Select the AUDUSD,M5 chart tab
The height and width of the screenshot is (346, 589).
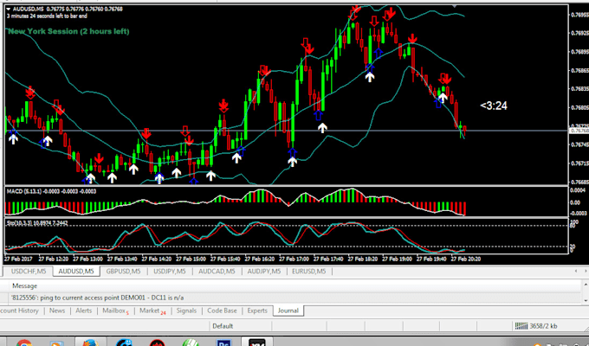point(76,272)
